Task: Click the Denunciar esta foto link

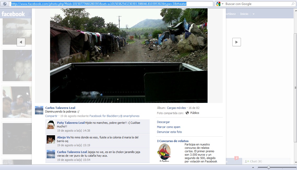Action: (x=169, y=132)
